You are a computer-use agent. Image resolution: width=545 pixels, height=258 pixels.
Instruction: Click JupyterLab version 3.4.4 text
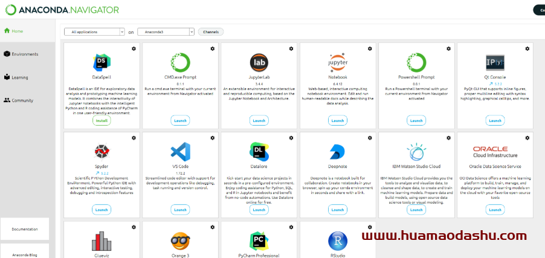tap(259, 84)
